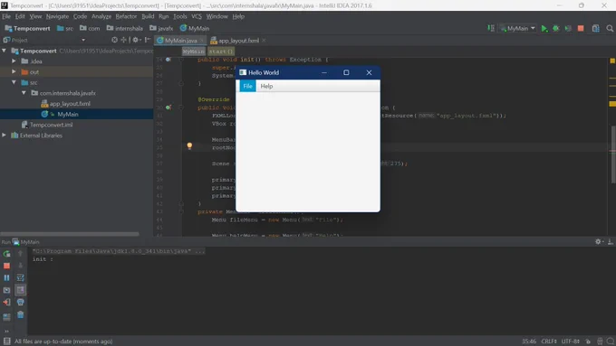Click the src breadcrumb in navigation bar
Image resolution: width=616 pixels, height=346 pixels.
65,28
